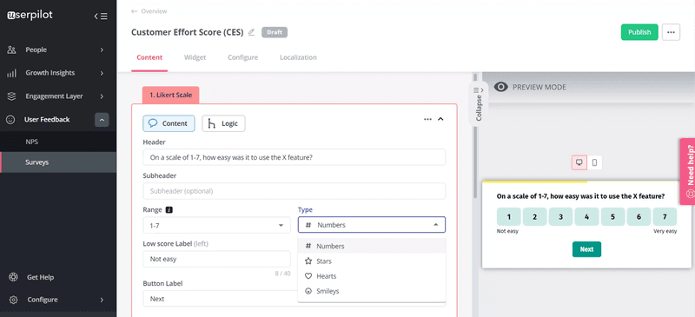
Task: Switch preview to mobile view
Action: 594,162
